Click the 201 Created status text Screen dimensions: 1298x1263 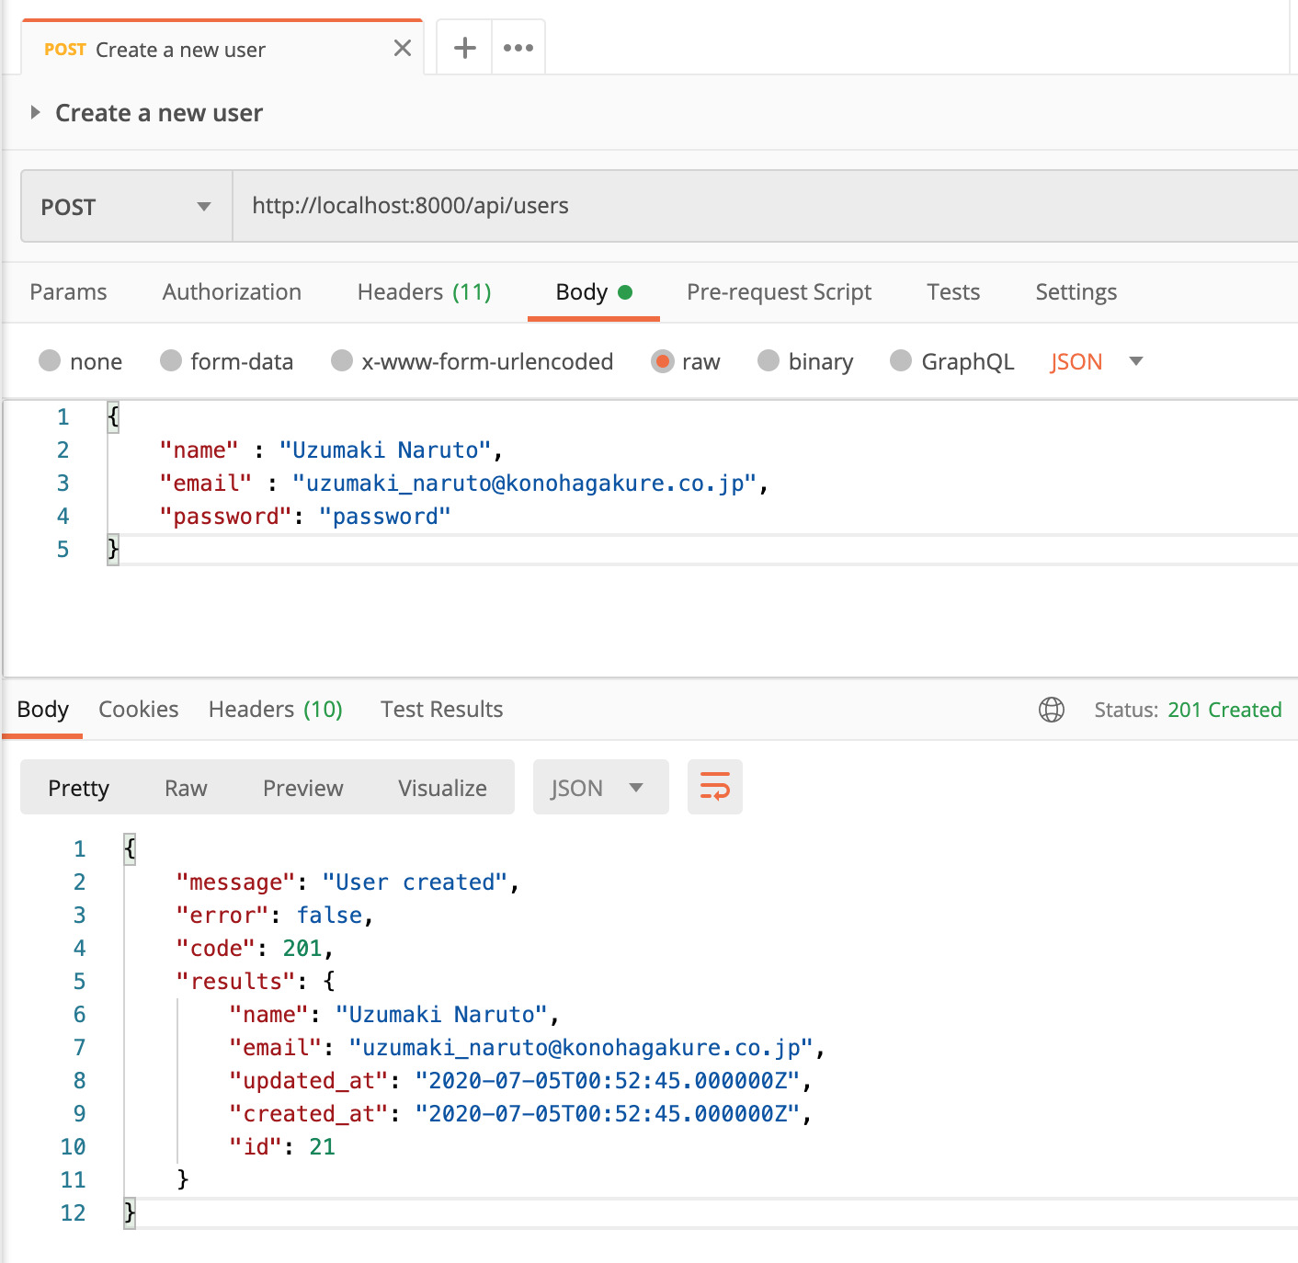1224,710
